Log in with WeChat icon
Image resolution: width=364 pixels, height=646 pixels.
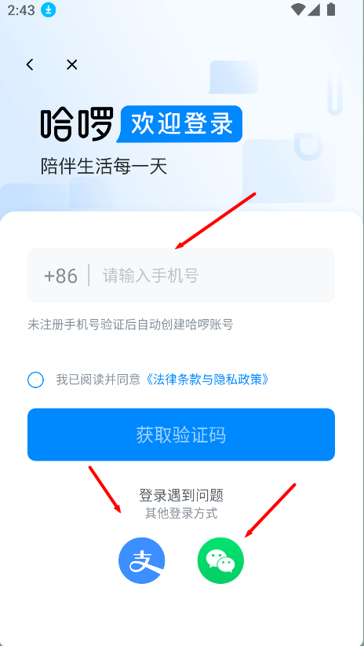pyautogui.click(x=221, y=560)
